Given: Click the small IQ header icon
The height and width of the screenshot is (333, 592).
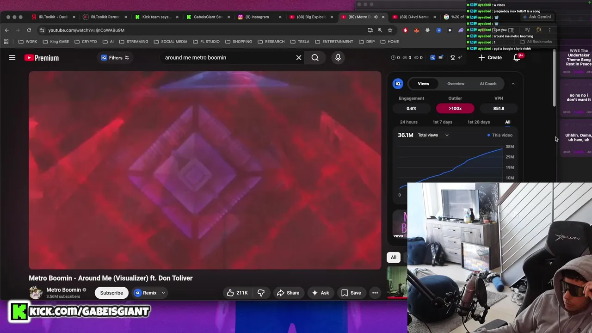Looking at the screenshot, I should click(x=433, y=58).
